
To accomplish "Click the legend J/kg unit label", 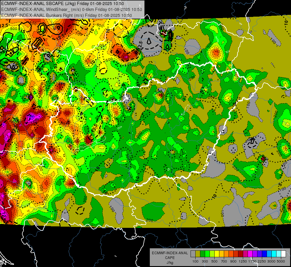I will [x=170, y=263].
